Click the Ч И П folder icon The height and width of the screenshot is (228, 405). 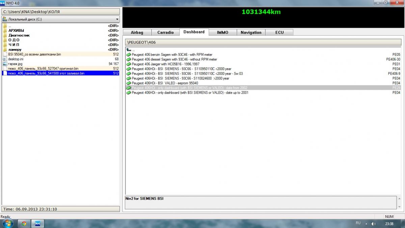tap(5, 45)
